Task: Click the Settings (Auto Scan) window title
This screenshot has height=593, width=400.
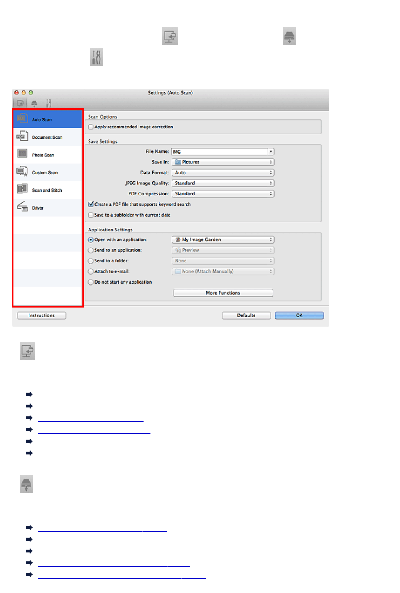Action: (x=170, y=93)
